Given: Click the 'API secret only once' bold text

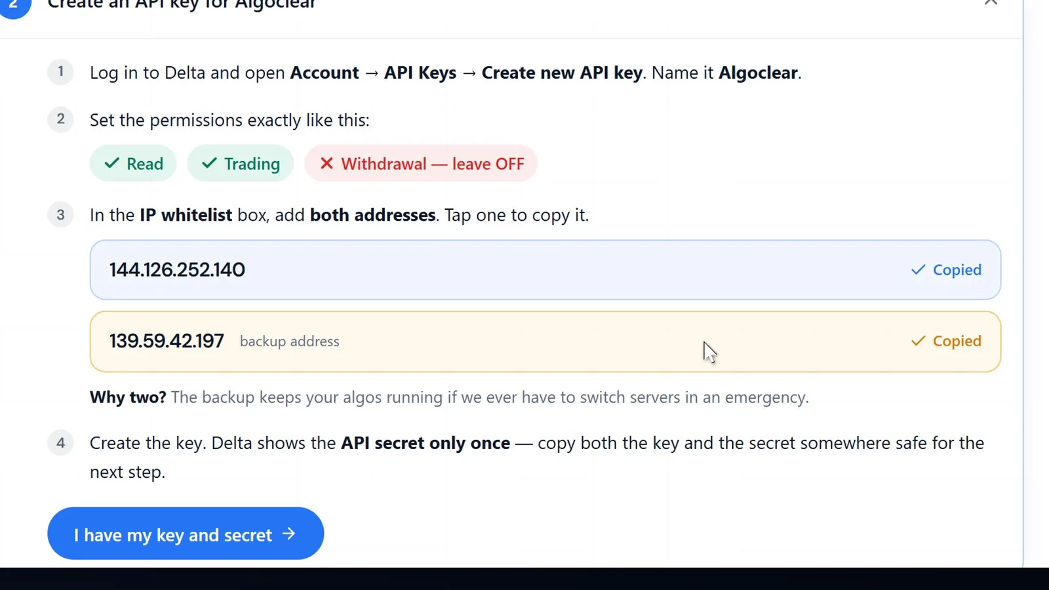Looking at the screenshot, I should [x=426, y=443].
